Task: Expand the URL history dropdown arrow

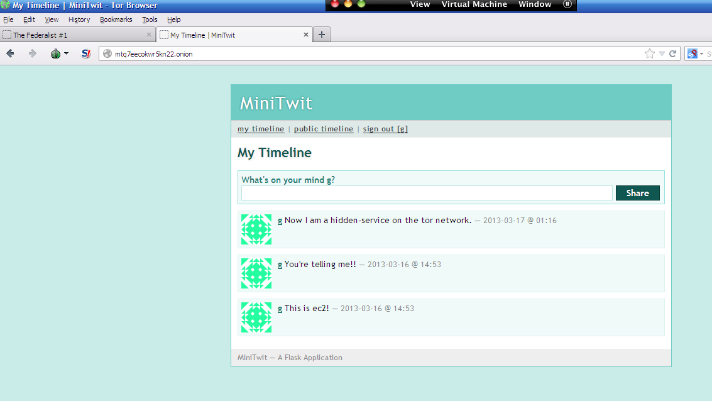Action: tap(662, 54)
